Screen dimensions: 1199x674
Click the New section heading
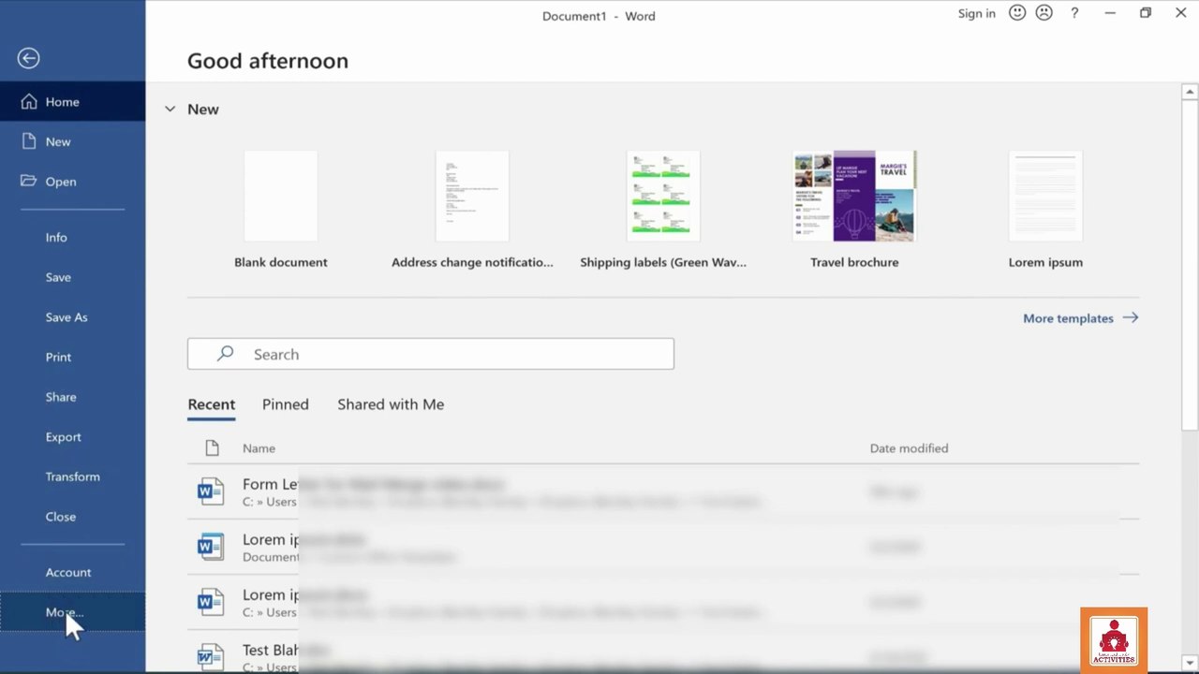203,110
